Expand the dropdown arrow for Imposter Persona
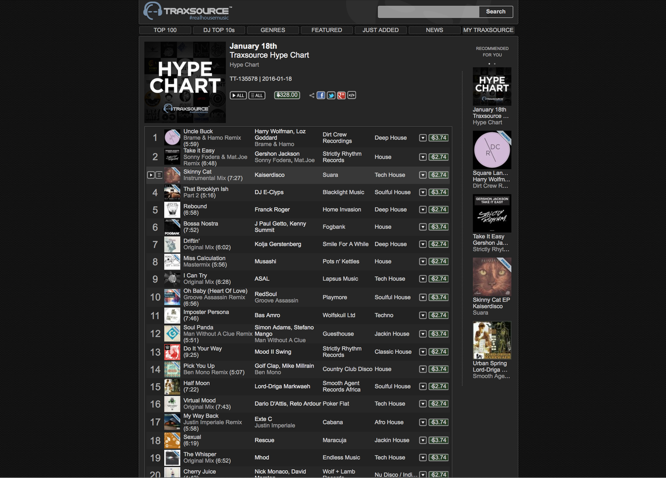Viewport: 666px width, 478px height. click(x=422, y=315)
